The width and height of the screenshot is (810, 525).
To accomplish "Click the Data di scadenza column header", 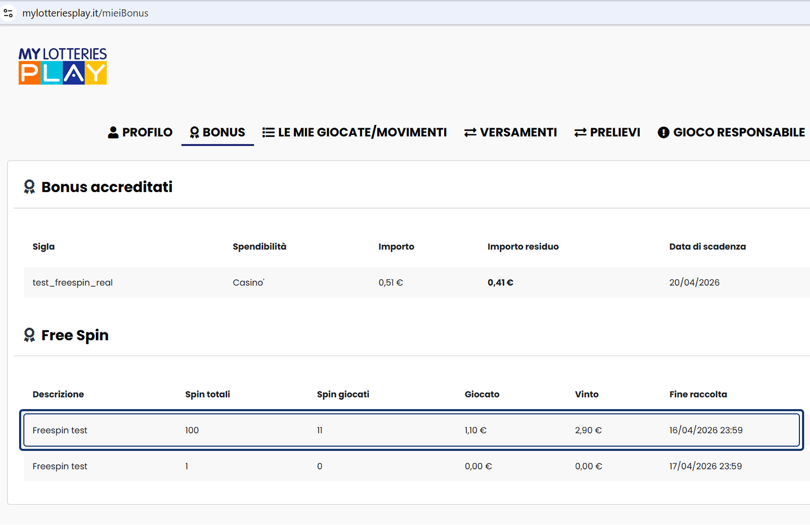I will (x=707, y=247).
